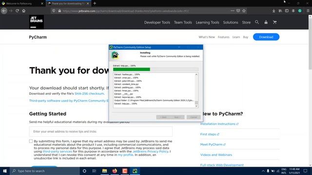
Task: Tick the email consent agreement checkbox
Action: 31,141
